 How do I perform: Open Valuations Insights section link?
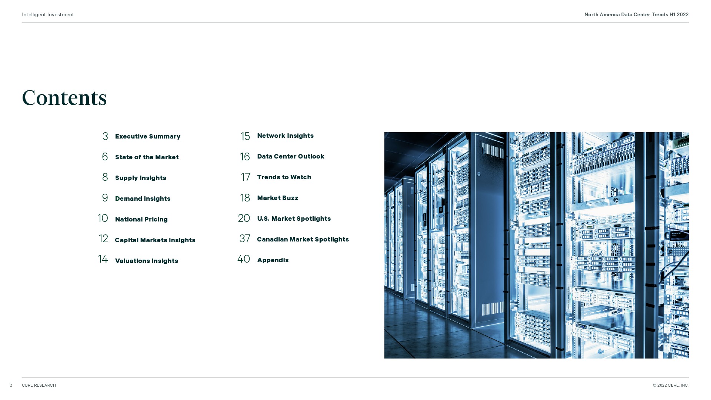coord(146,261)
